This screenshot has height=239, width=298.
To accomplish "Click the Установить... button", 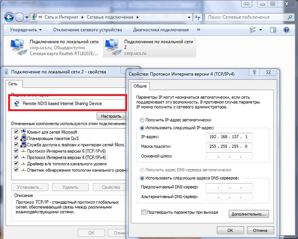I will [x=30, y=187].
